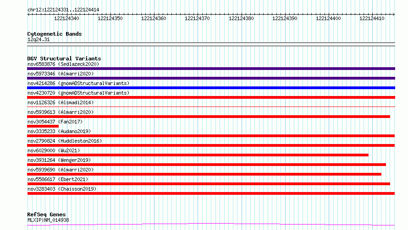
Task: Click ruler position 122124400
Action: click(328, 18)
